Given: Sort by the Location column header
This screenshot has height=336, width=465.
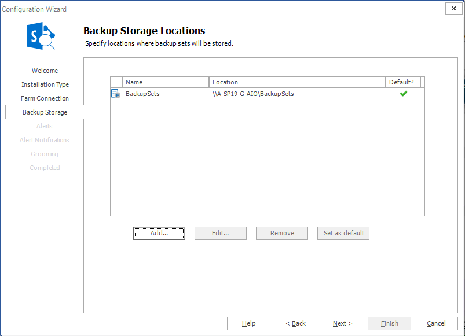Looking at the screenshot, I should pyautogui.click(x=297, y=82).
